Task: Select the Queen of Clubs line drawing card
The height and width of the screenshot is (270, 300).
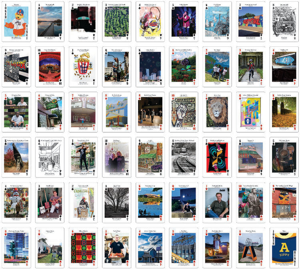Action: pos(50,157)
